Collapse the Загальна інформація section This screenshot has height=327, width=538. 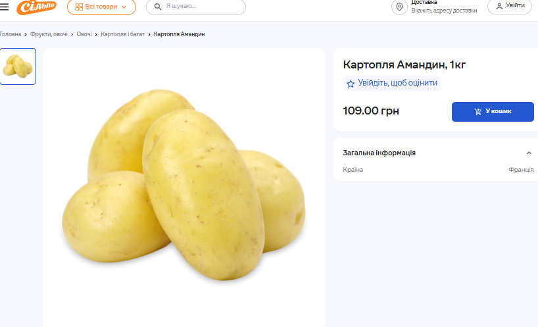(529, 153)
